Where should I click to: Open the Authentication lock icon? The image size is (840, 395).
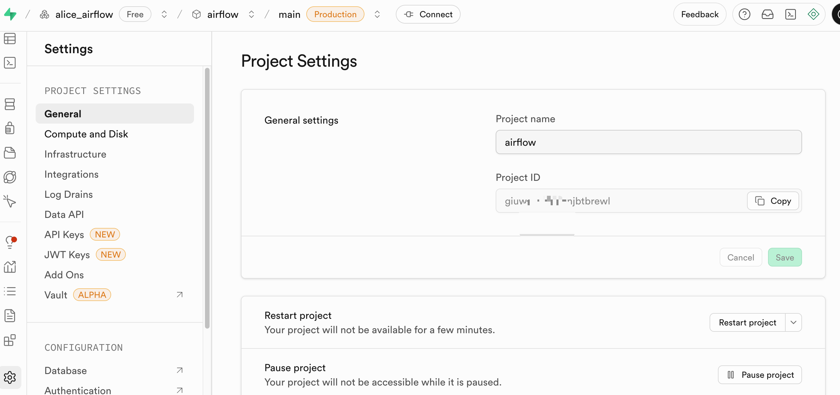[x=10, y=128]
